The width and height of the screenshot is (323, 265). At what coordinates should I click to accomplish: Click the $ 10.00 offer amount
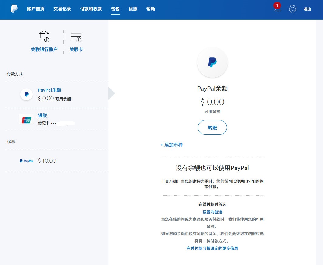47,161
